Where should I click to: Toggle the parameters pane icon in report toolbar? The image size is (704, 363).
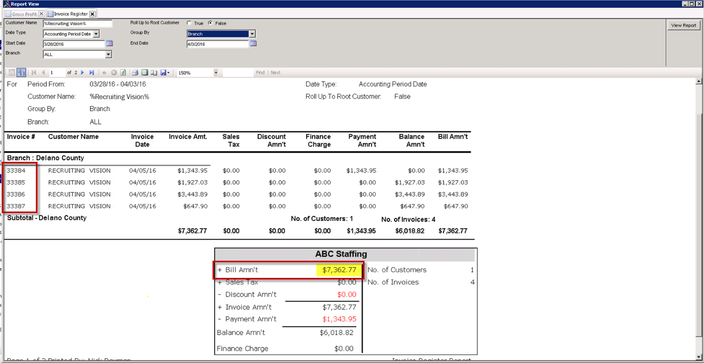pos(12,72)
